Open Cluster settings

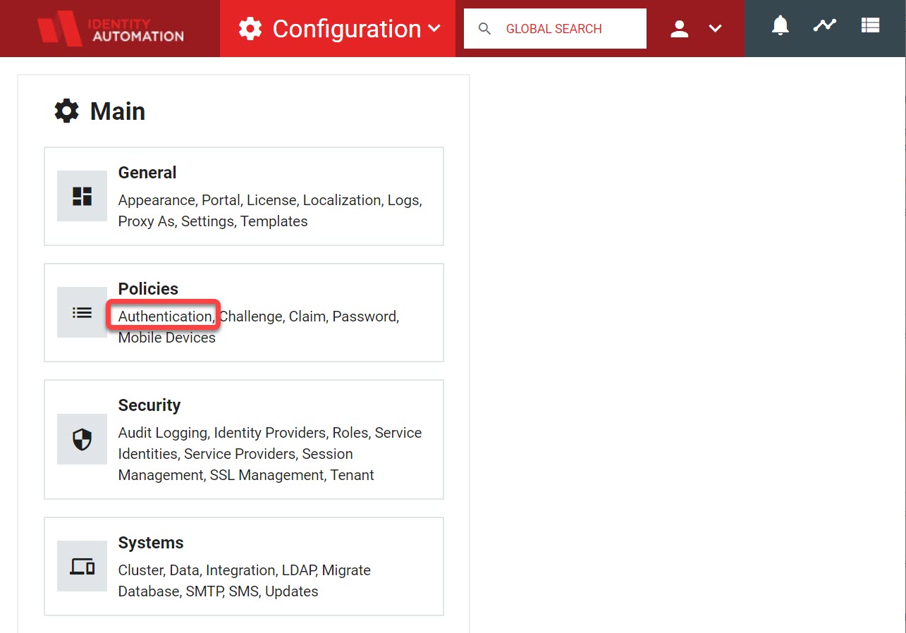coord(140,570)
